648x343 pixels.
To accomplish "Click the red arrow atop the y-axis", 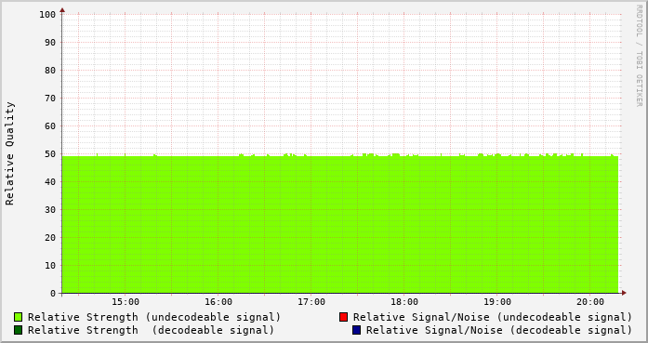I will pos(62,10).
